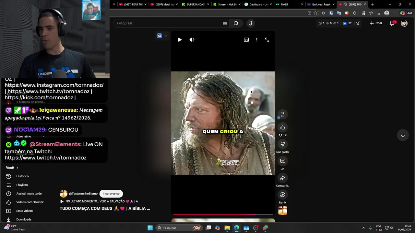Viewport: 415px width, 233px height.
Task: Like the Short showing 1,1 mil likes
Action: [283, 128]
